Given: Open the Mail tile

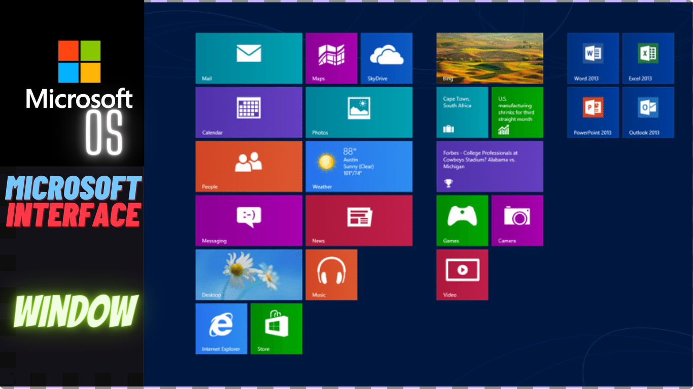Looking at the screenshot, I should pos(249,58).
